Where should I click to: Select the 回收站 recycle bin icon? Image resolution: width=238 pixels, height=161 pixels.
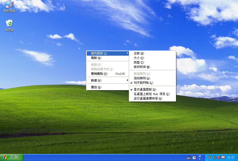pyautogui.click(x=9, y=25)
